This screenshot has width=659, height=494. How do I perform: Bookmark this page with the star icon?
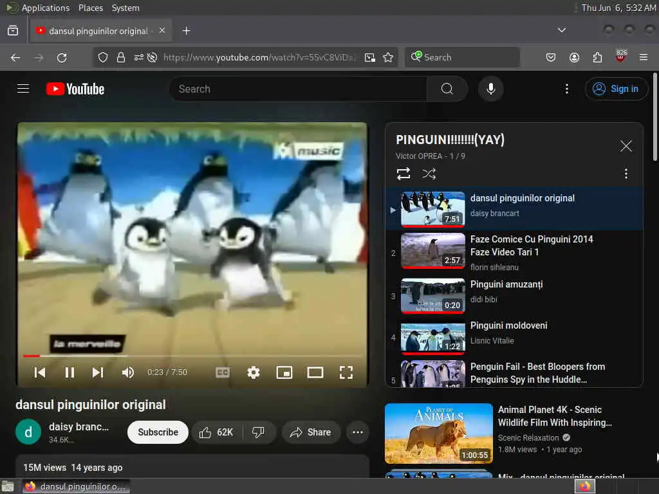point(388,57)
